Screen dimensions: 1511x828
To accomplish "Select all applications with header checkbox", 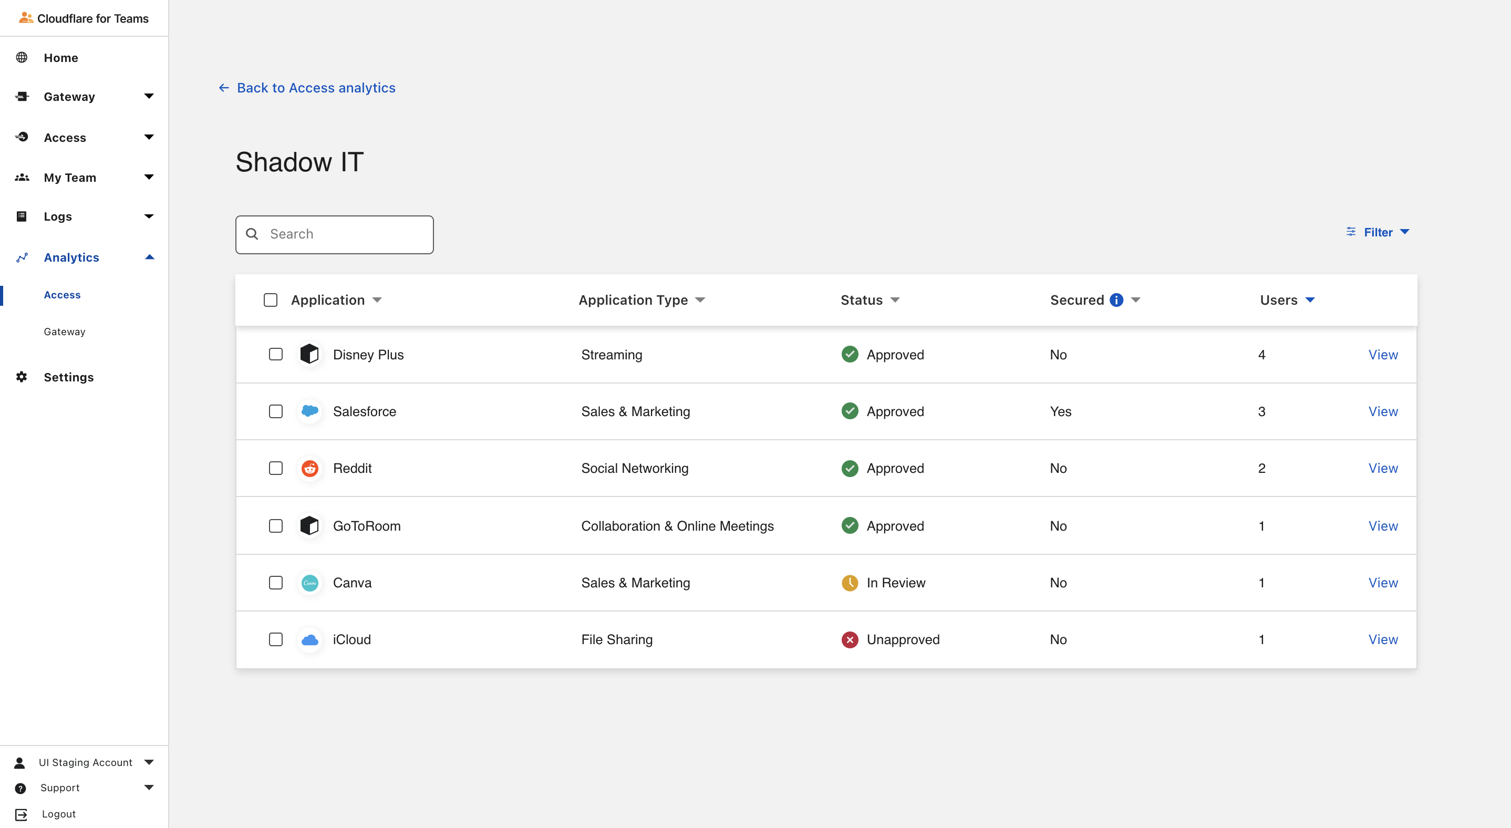I will pyautogui.click(x=271, y=300).
